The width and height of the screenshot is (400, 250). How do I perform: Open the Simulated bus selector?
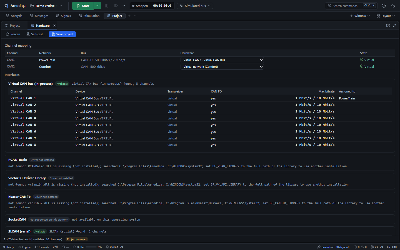click(x=195, y=6)
